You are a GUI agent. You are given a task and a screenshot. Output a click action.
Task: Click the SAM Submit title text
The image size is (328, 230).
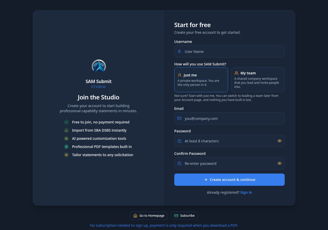coord(98,81)
